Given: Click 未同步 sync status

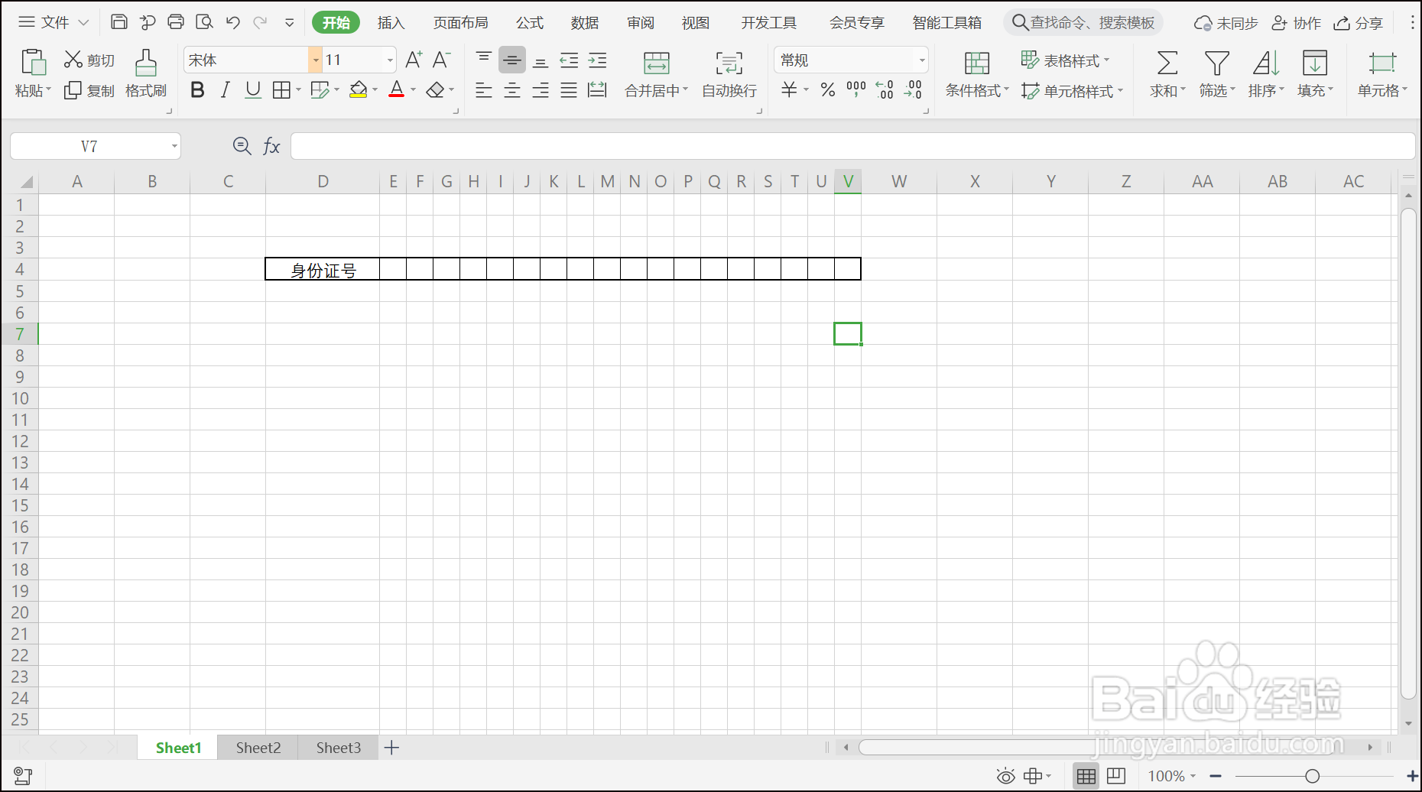Looking at the screenshot, I should [x=1226, y=23].
